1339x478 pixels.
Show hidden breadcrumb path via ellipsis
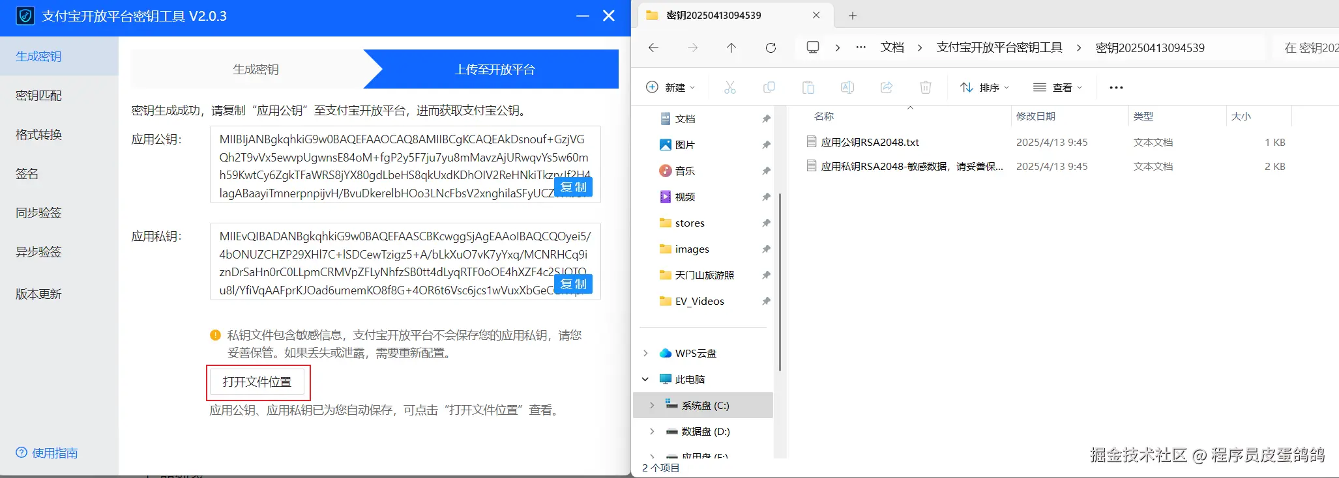point(861,48)
